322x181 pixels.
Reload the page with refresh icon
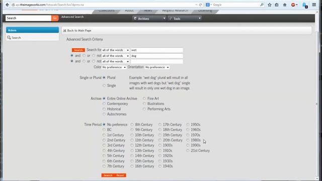tap(200, 5)
